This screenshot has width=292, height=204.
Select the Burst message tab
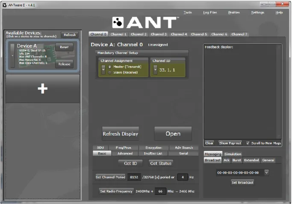(236, 160)
